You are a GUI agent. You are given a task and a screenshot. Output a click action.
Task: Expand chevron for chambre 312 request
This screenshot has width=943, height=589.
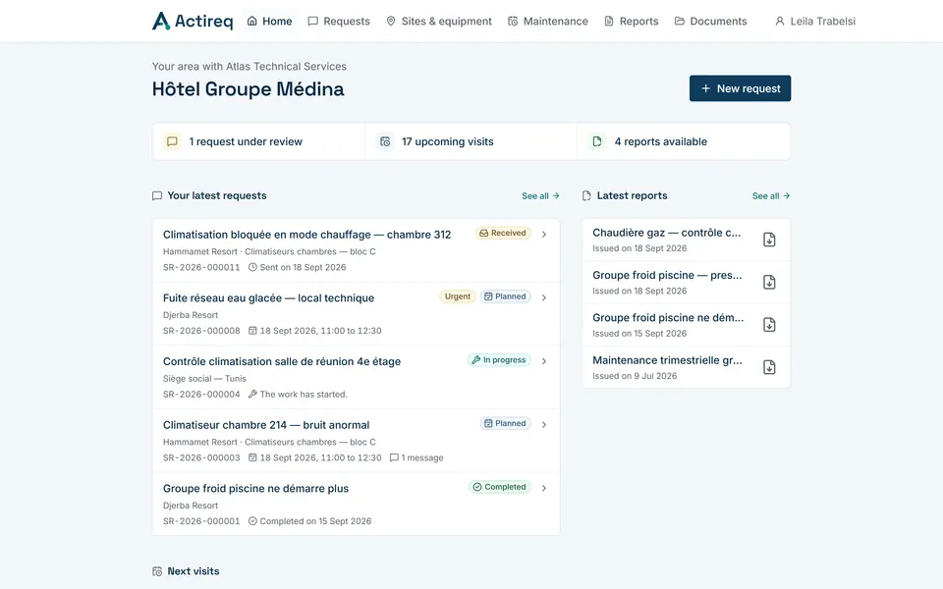[x=543, y=235]
